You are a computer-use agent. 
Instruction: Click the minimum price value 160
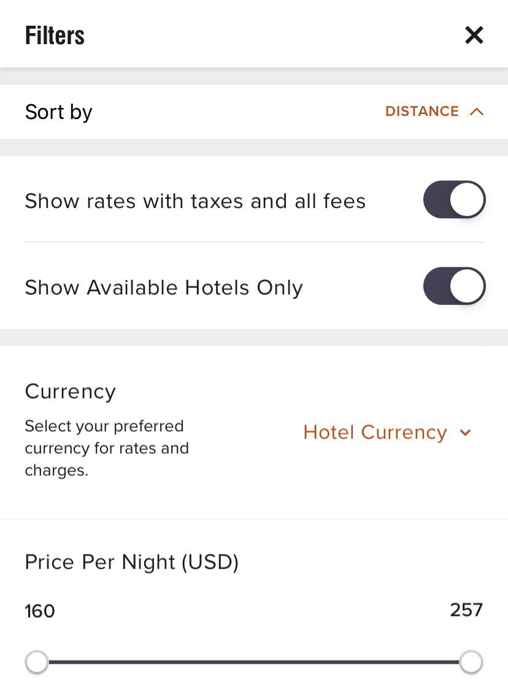pos(40,611)
